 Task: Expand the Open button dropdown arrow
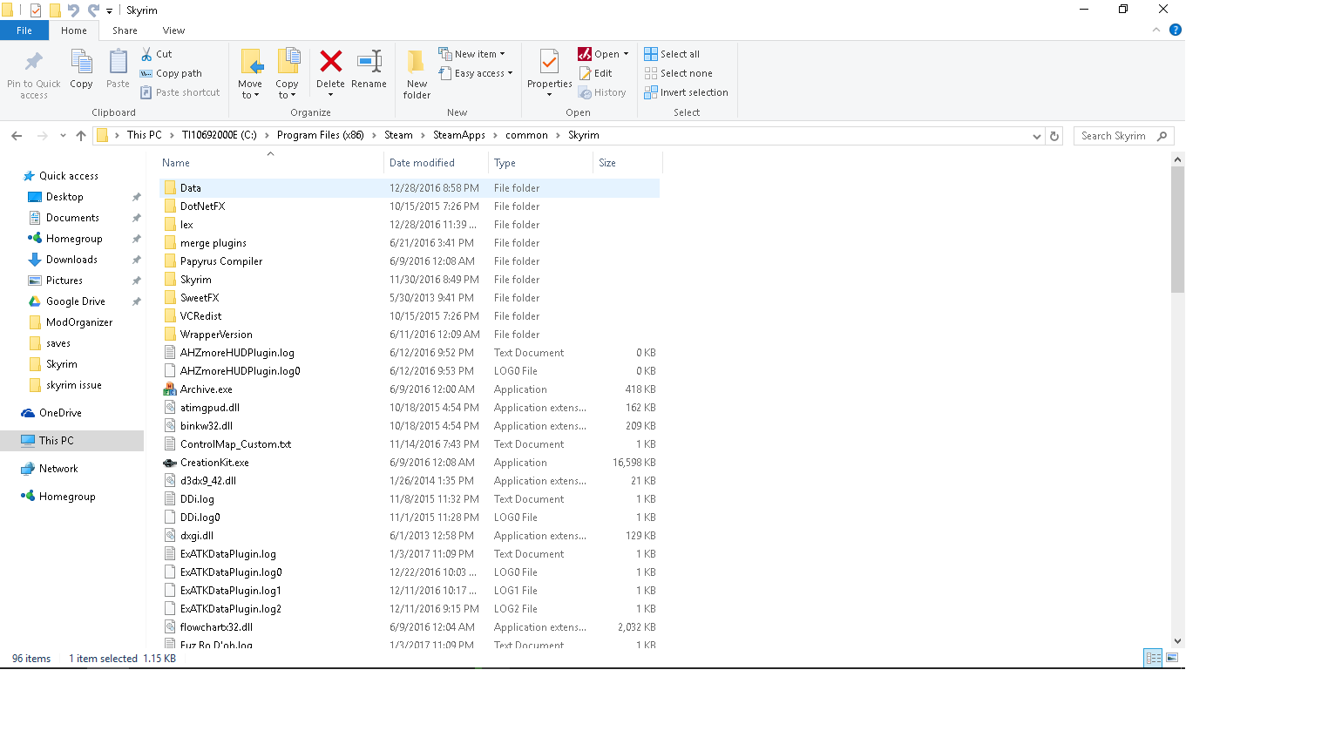coord(626,54)
